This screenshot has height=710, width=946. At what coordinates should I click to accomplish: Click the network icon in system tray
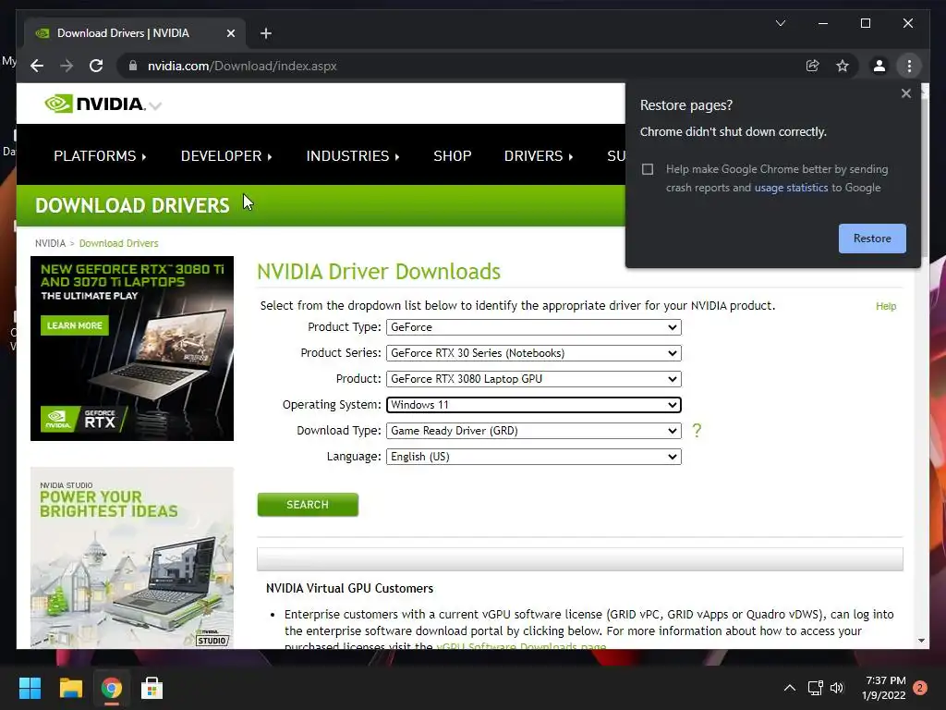815,688
